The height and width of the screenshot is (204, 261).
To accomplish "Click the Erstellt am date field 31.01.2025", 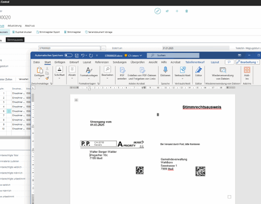I will 196,48.
